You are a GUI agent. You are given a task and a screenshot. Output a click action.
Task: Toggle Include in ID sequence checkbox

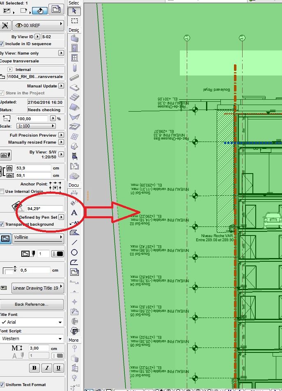2,44
